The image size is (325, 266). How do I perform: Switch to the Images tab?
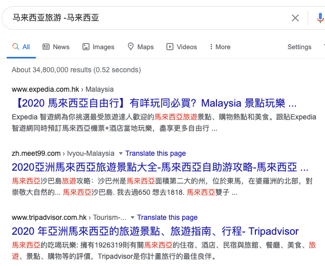(x=98, y=47)
